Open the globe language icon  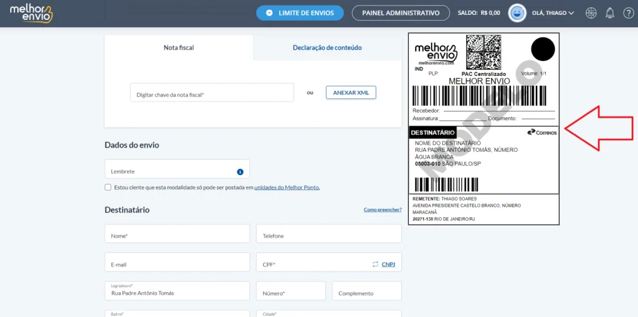pyautogui.click(x=591, y=13)
